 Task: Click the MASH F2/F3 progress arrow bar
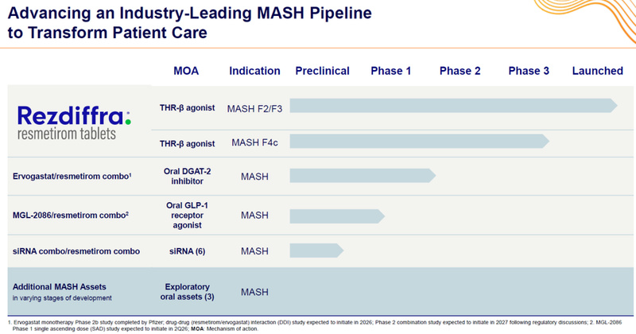tap(453, 107)
